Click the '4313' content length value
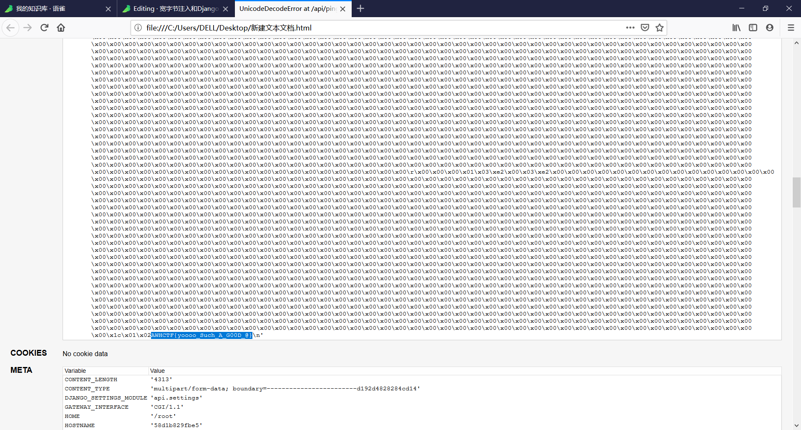The height and width of the screenshot is (430, 801). pos(161,379)
